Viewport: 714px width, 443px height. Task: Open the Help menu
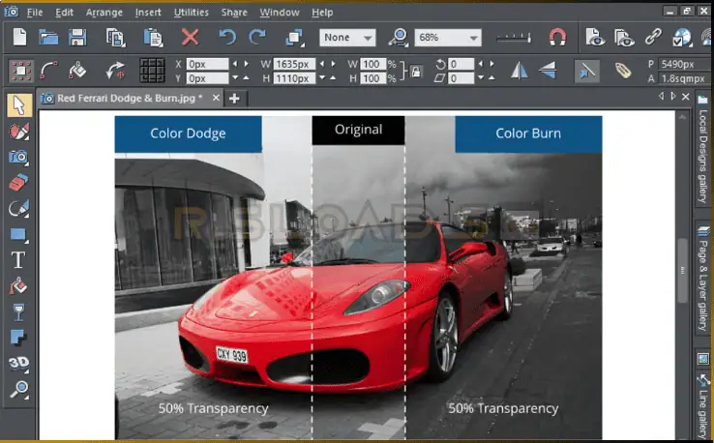322,13
